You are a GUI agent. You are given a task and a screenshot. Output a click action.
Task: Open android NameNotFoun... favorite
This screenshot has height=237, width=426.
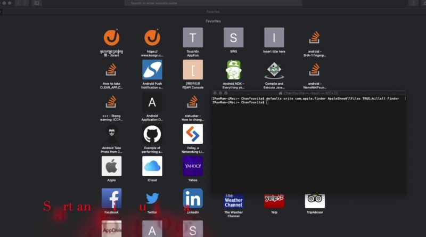[x=315, y=70]
